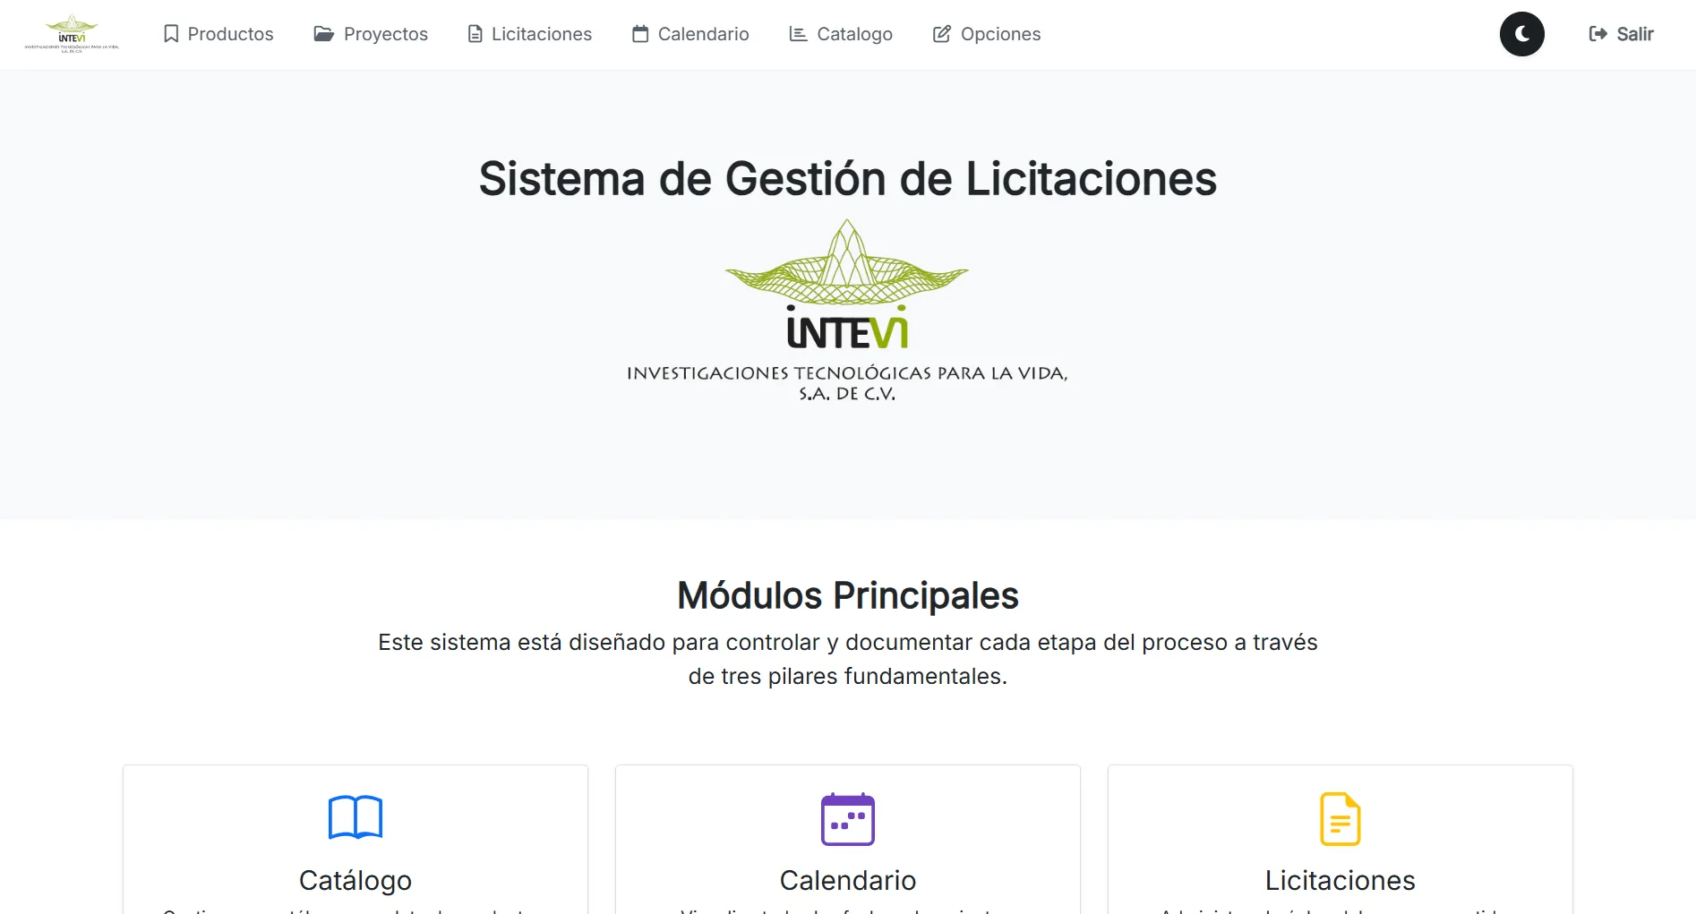
Task: Click the yellow document Licitaciones icon
Action: [1341, 819]
